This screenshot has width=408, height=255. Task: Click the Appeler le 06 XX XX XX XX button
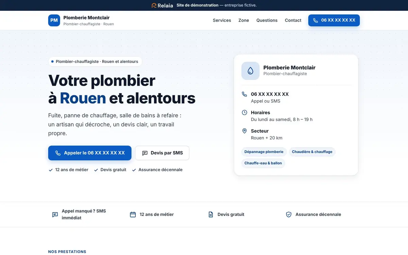(x=90, y=153)
